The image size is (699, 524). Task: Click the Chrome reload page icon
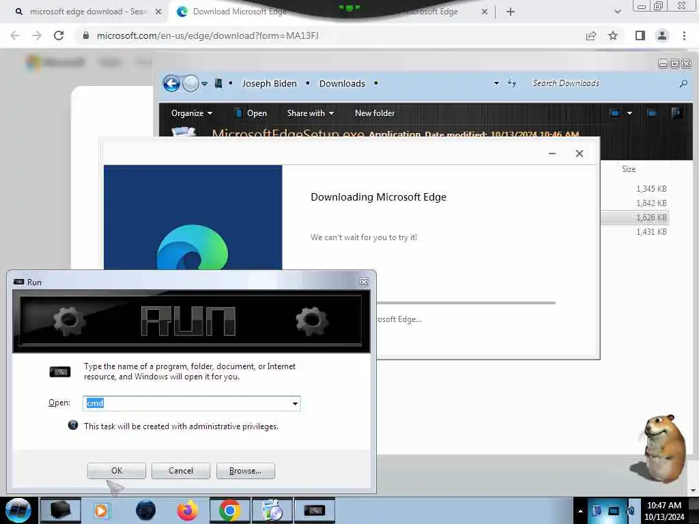point(59,35)
